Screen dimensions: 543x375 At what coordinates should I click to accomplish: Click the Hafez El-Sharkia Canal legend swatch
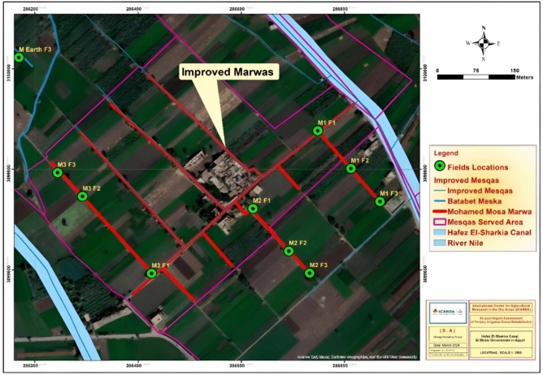click(x=440, y=232)
